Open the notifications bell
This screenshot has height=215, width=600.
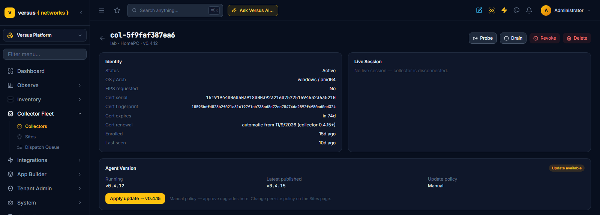(x=529, y=10)
